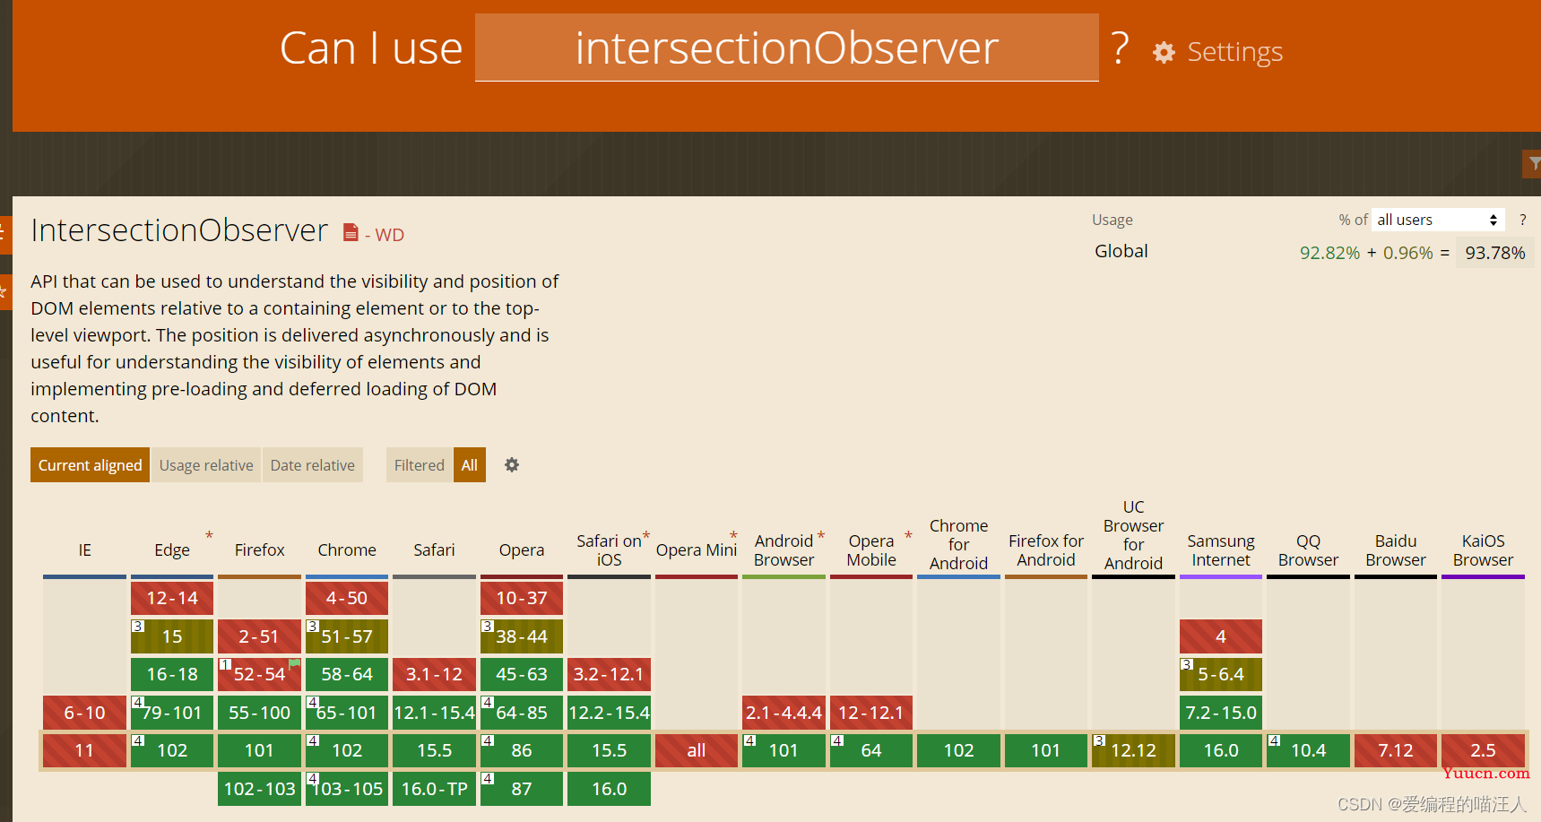Image resolution: width=1541 pixels, height=822 pixels.
Task: Select Edge 79-101 version cell
Action: [x=172, y=713]
